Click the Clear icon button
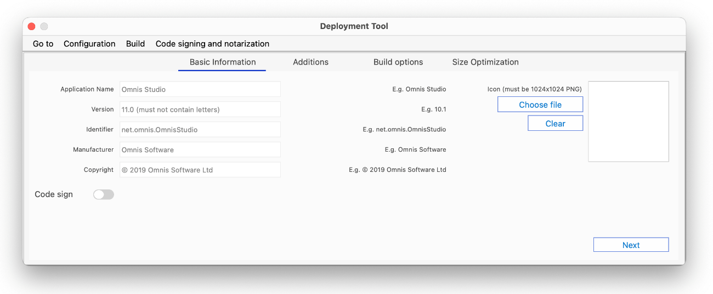The image size is (713, 294). click(x=556, y=123)
